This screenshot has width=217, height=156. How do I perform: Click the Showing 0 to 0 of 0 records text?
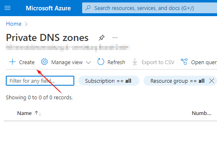(x=39, y=98)
